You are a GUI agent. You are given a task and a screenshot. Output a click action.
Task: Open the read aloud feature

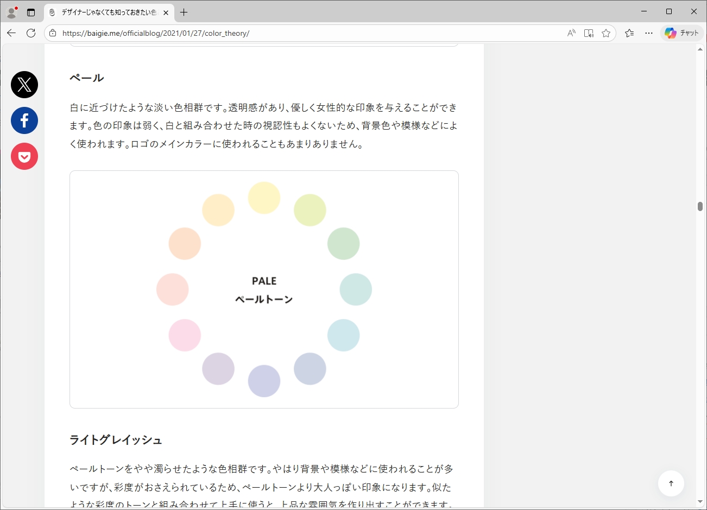(571, 33)
